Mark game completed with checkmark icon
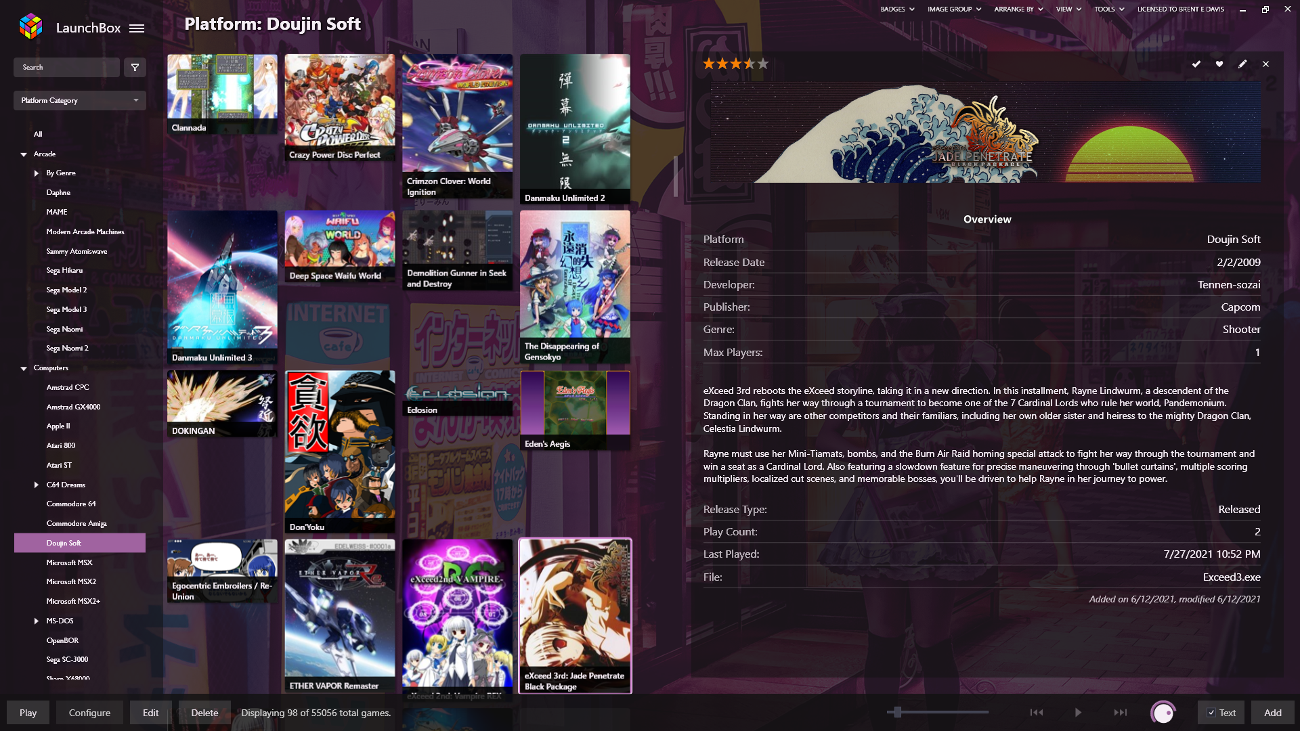The height and width of the screenshot is (731, 1300). [1196, 64]
